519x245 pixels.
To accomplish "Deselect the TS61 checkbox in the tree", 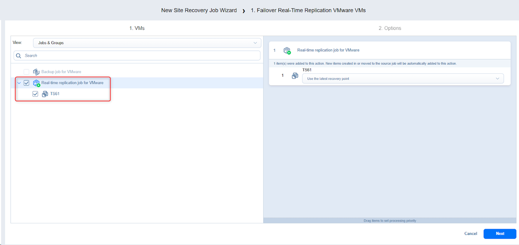I will click(35, 94).
